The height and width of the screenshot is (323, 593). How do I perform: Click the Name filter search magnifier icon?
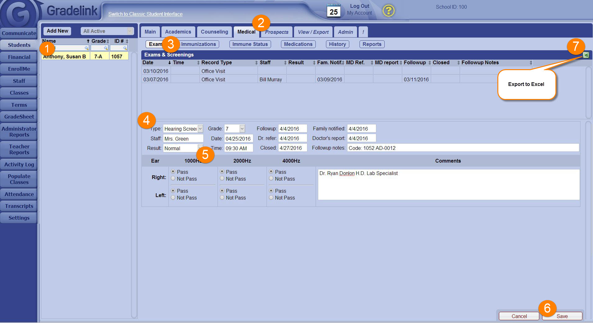[x=86, y=48]
